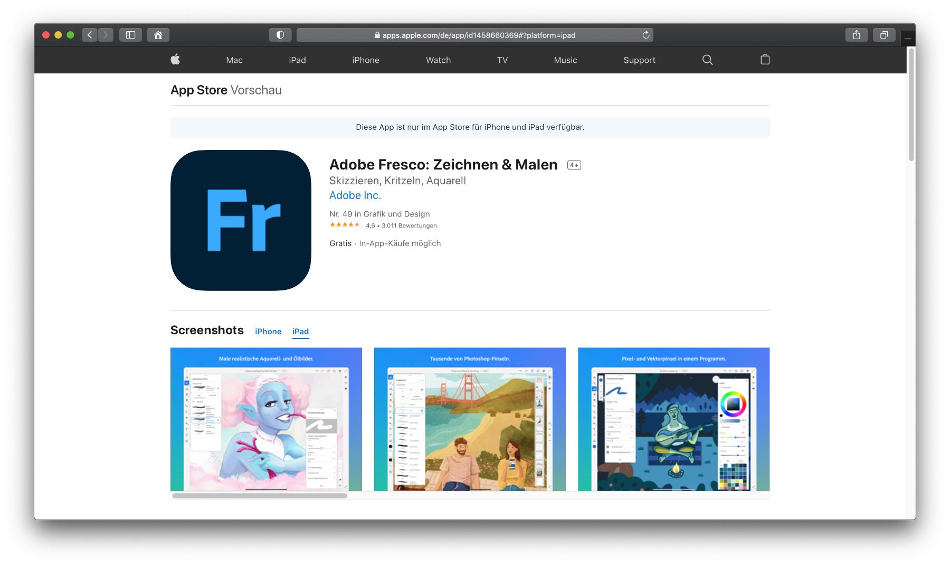Open the Photoshop-Pinseln screenshot
This screenshot has width=950, height=565.
[470, 419]
